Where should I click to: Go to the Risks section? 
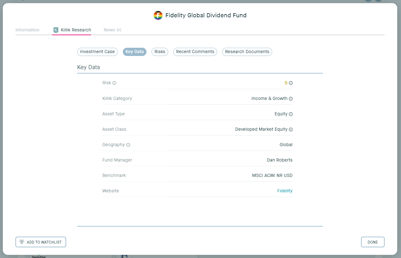[160, 52]
